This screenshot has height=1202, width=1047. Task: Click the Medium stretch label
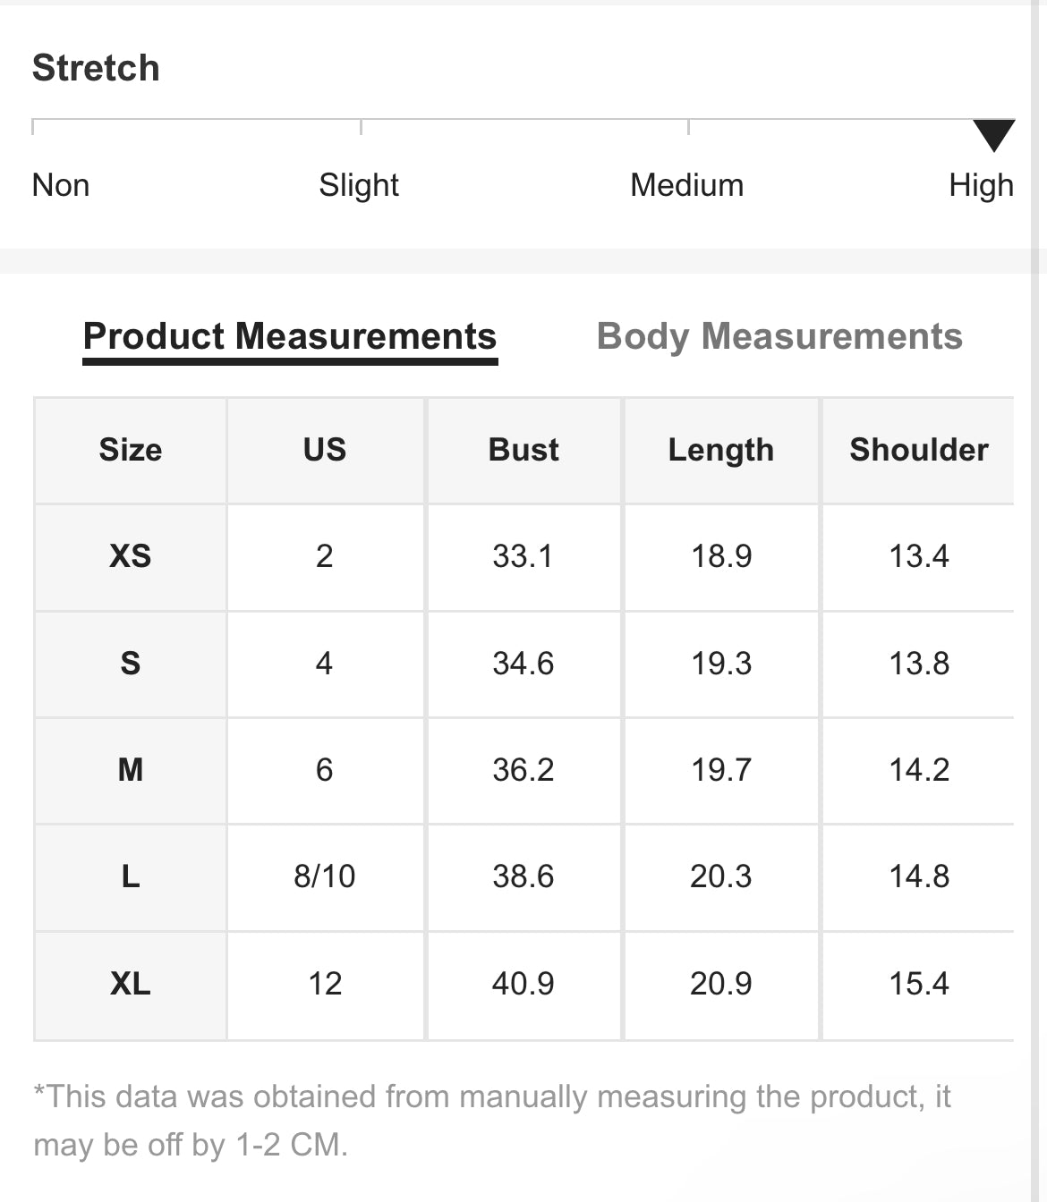pos(686,185)
